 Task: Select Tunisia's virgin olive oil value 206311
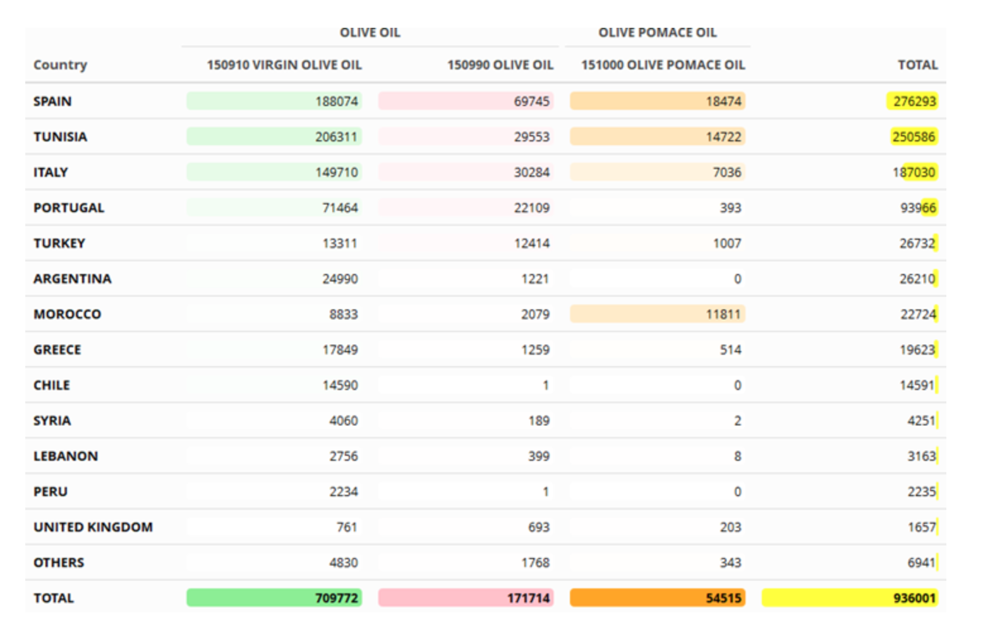[x=336, y=137]
